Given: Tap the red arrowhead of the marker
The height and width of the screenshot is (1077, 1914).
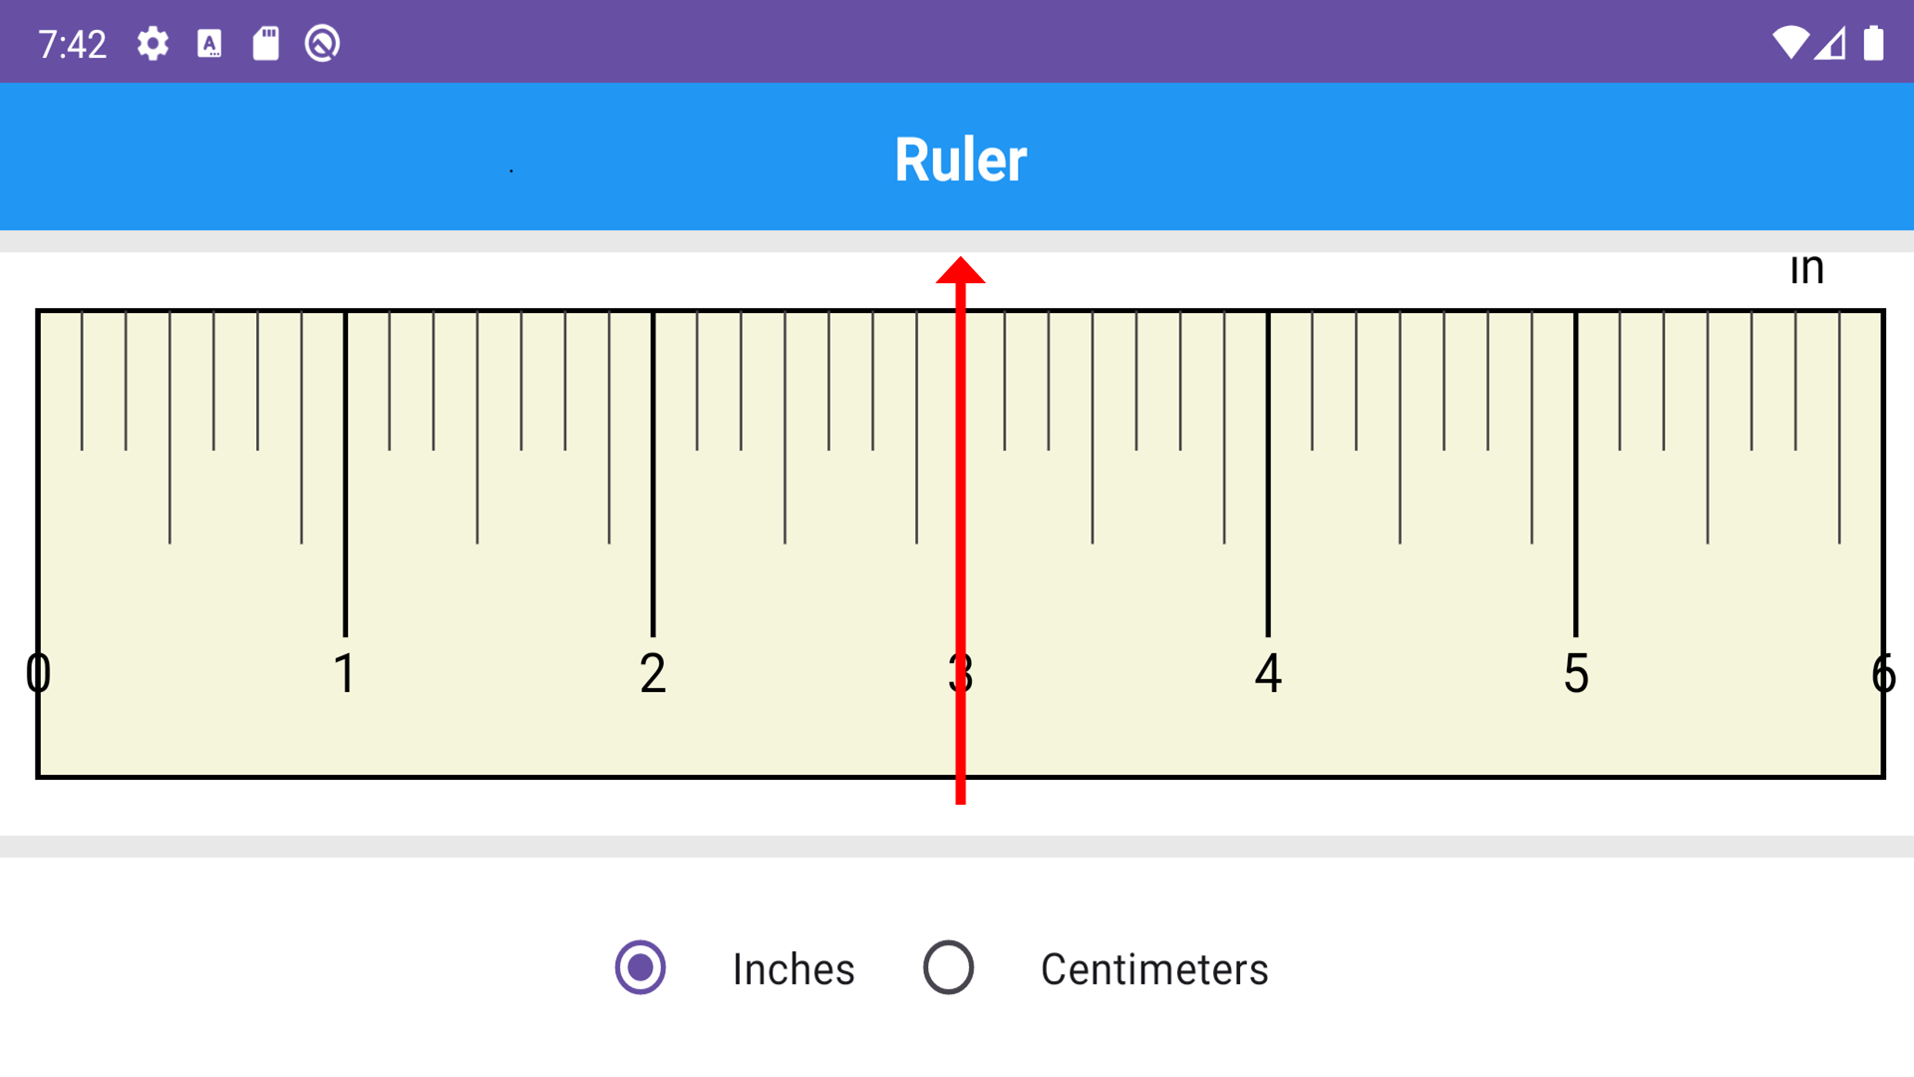Looking at the screenshot, I should (960, 270).
